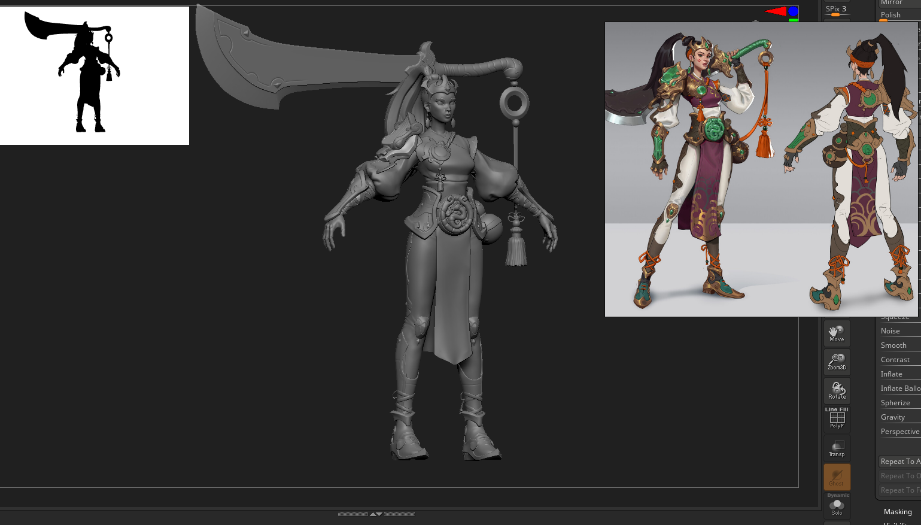The height and width of the screenshot is (525, 921).
Task: Choose the Rotate view tool
Action: [837, 390]
